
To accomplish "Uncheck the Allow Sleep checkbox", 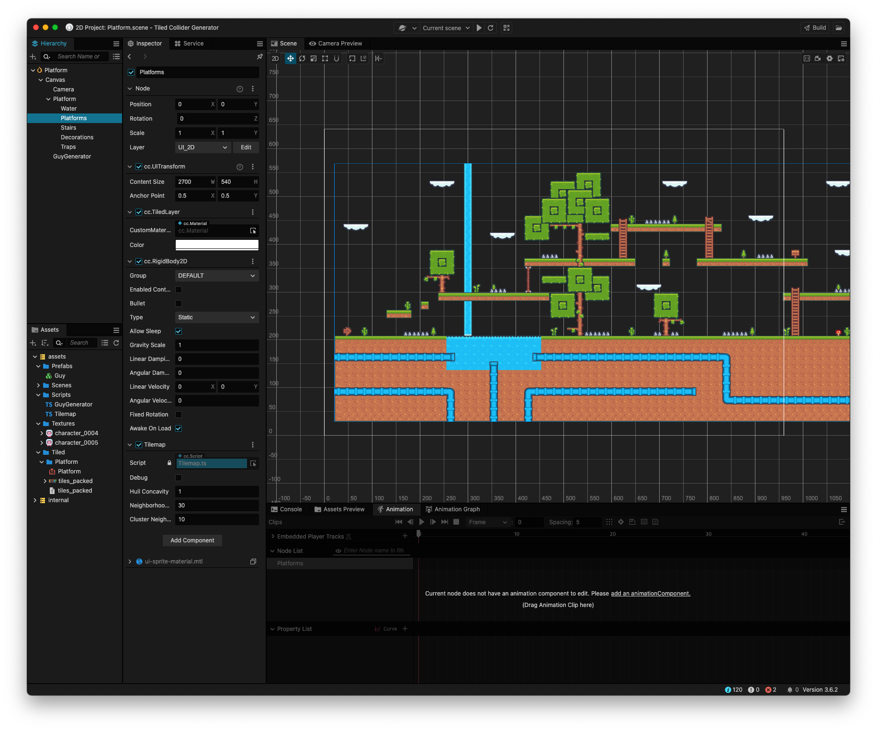I will point(179,331).
